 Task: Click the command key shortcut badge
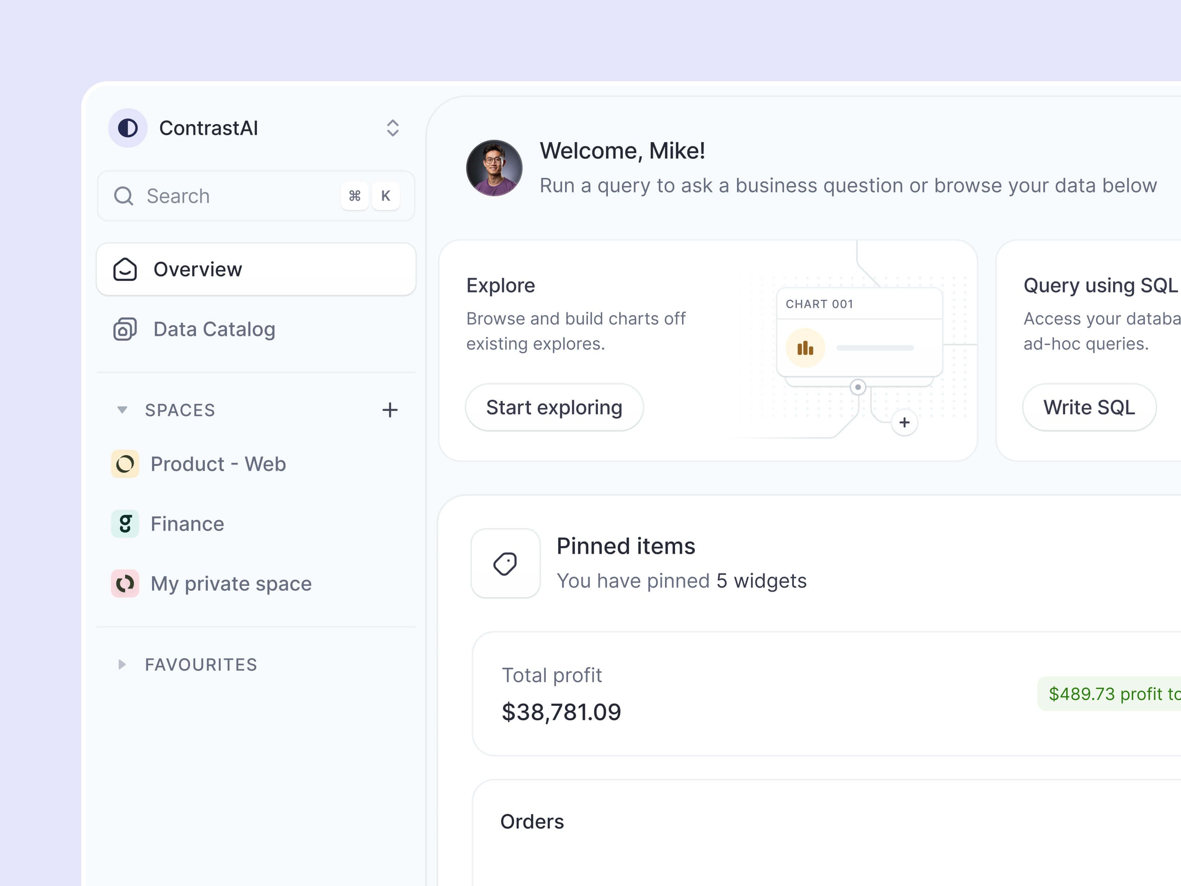(355, 196)
